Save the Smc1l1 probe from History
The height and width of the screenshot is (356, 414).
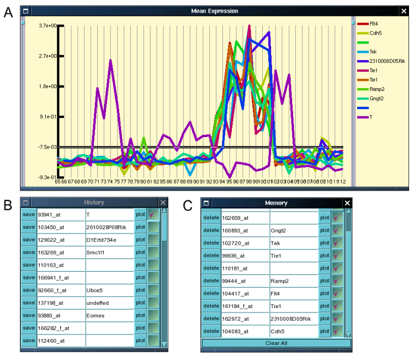(29, 252)
